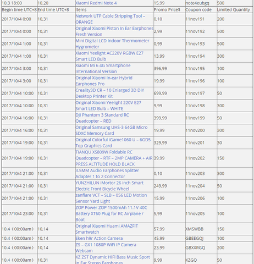Open DJI Phantom 3 Standard Quadcopter link

[x=102, y=118]
